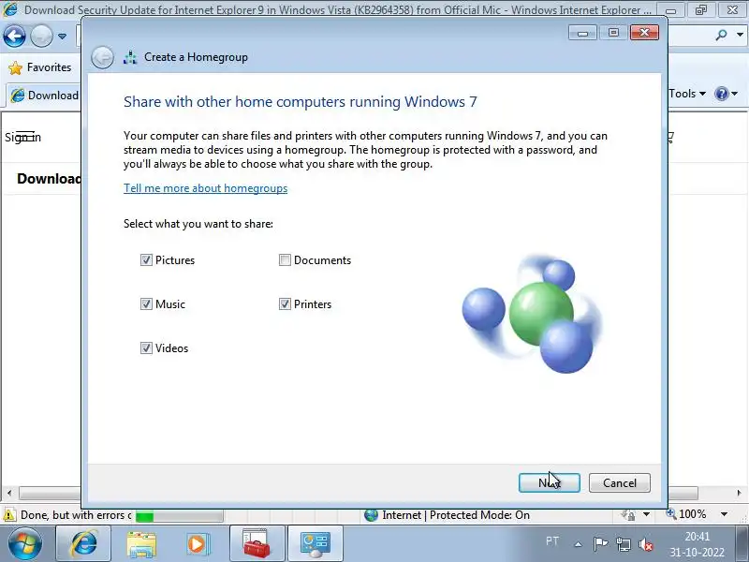Uncheck the Music sharing checkbox
The height and width of the screenshot is (562, 749).
(x=146, y=303)
